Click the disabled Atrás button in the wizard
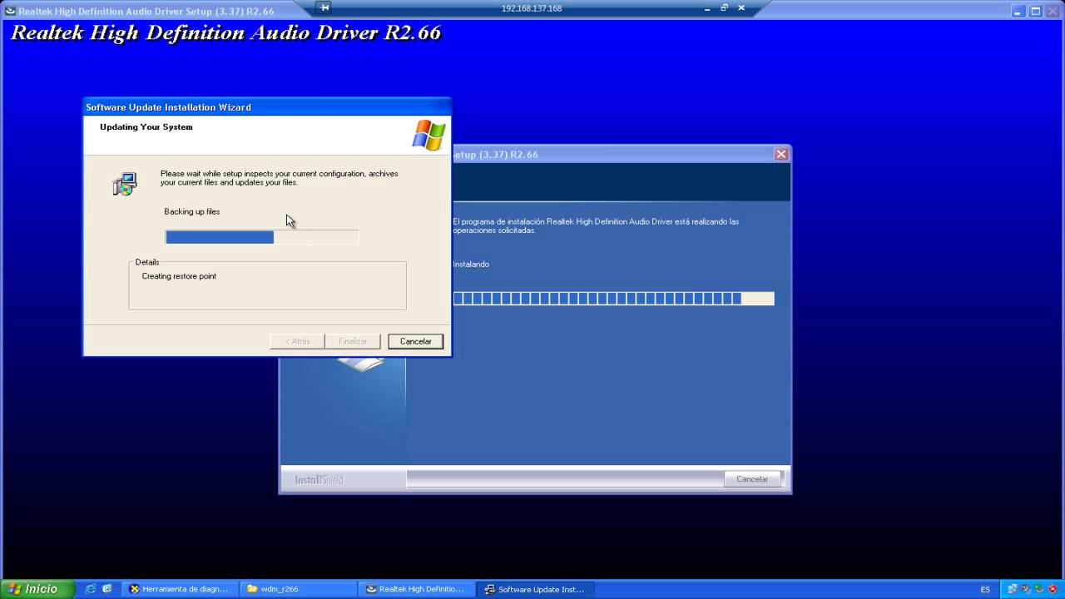The width and height of the screenshot is (1065, 599). (x=297, y=341)
